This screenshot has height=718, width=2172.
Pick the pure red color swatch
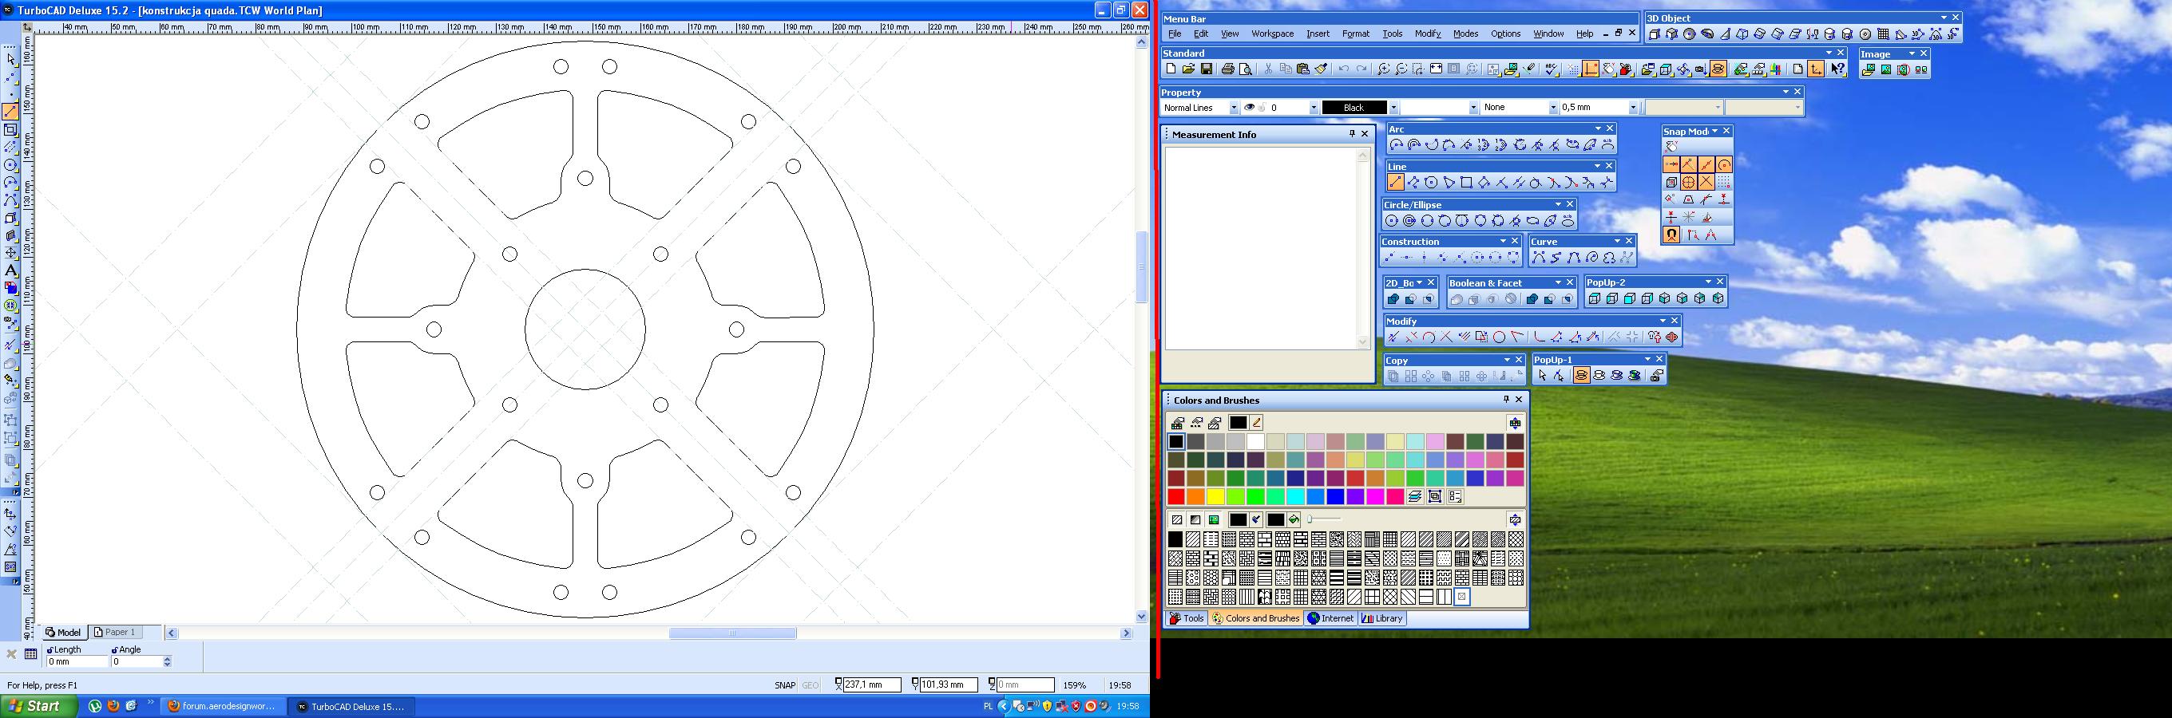(x=1176, y=497)
